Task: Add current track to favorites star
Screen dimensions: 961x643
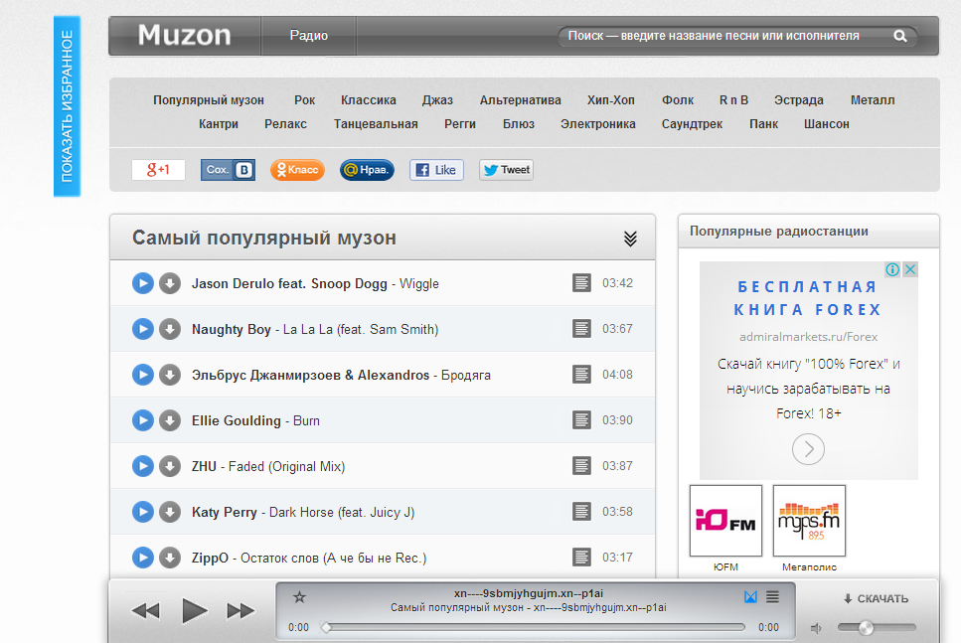Action: click(x=299, y=597)
